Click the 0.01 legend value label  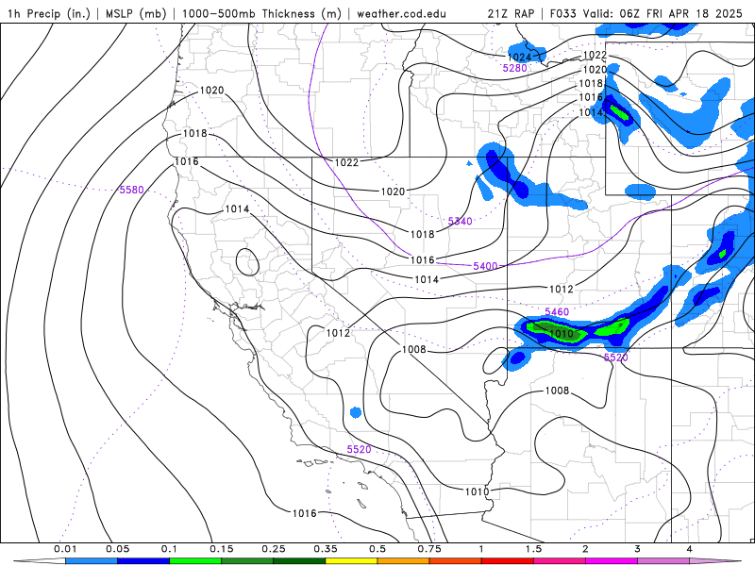point(65,549)
